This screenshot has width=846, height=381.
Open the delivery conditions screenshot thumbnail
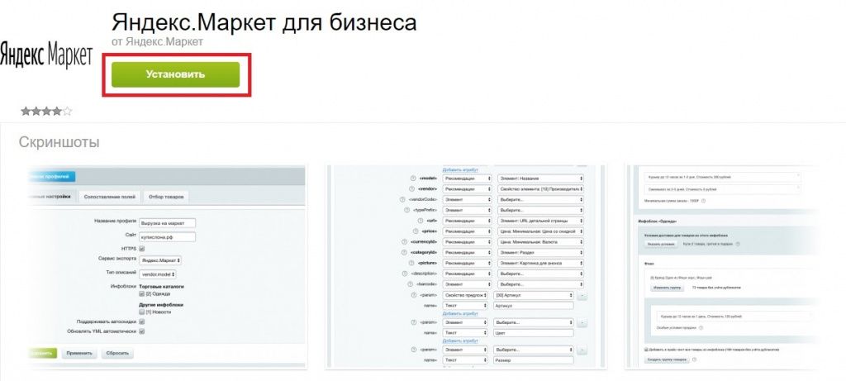(x=723, y=267)
